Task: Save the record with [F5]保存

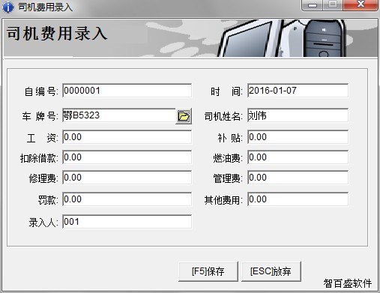Action: point(208,271)
